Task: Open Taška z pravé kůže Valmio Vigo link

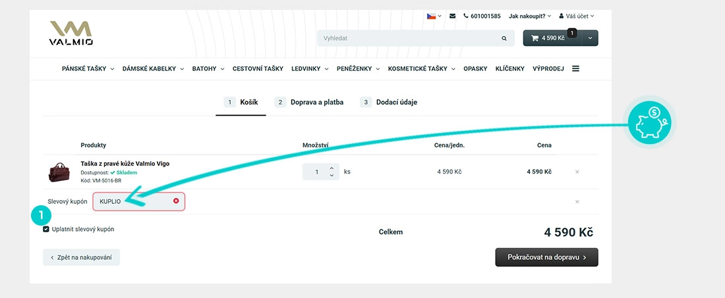Action: [x=125, y=164]
